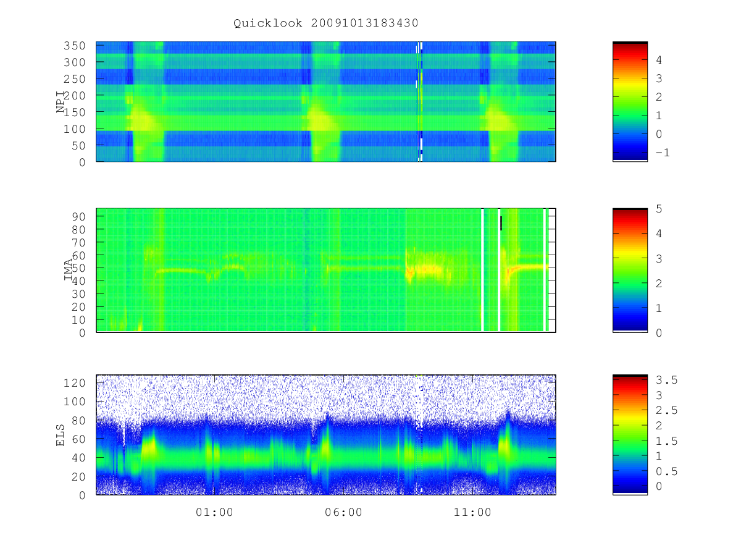Image resolution: width=741 pixels, height=556 pixels.
Task: Click the 3 label on NPI color bar
Action: (659, 78)
